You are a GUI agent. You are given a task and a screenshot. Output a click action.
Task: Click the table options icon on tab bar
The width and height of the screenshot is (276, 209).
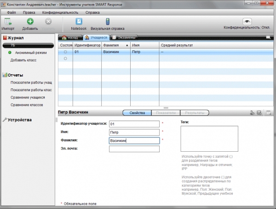[268, 37]
